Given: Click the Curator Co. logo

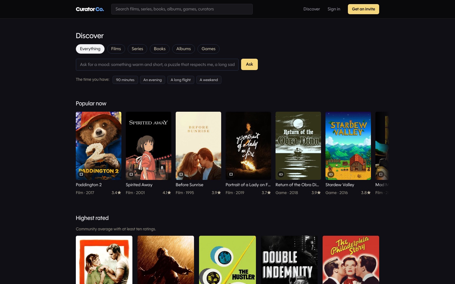Looking at the screenshot, I should click(x=90, y=9).
